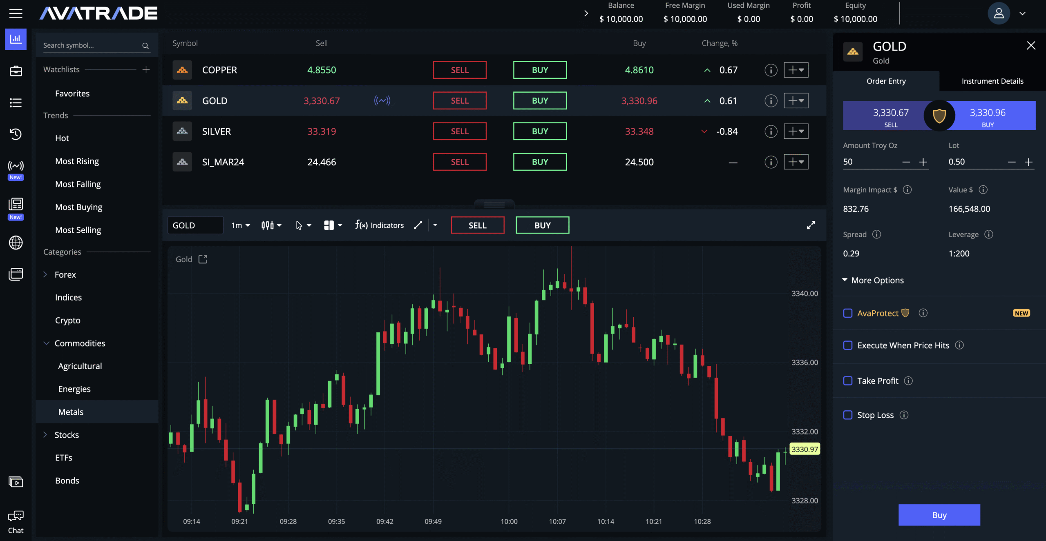Enable Execute When Price Hits checkbox
The height and width of the screenshot is (541, 1046).
(x=848, y=345)
